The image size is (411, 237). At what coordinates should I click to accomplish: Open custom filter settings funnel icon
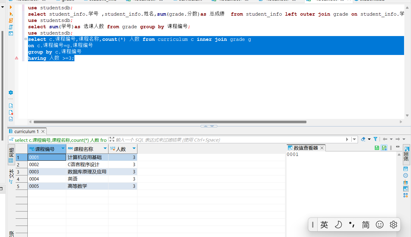click(x=375, y=139)
